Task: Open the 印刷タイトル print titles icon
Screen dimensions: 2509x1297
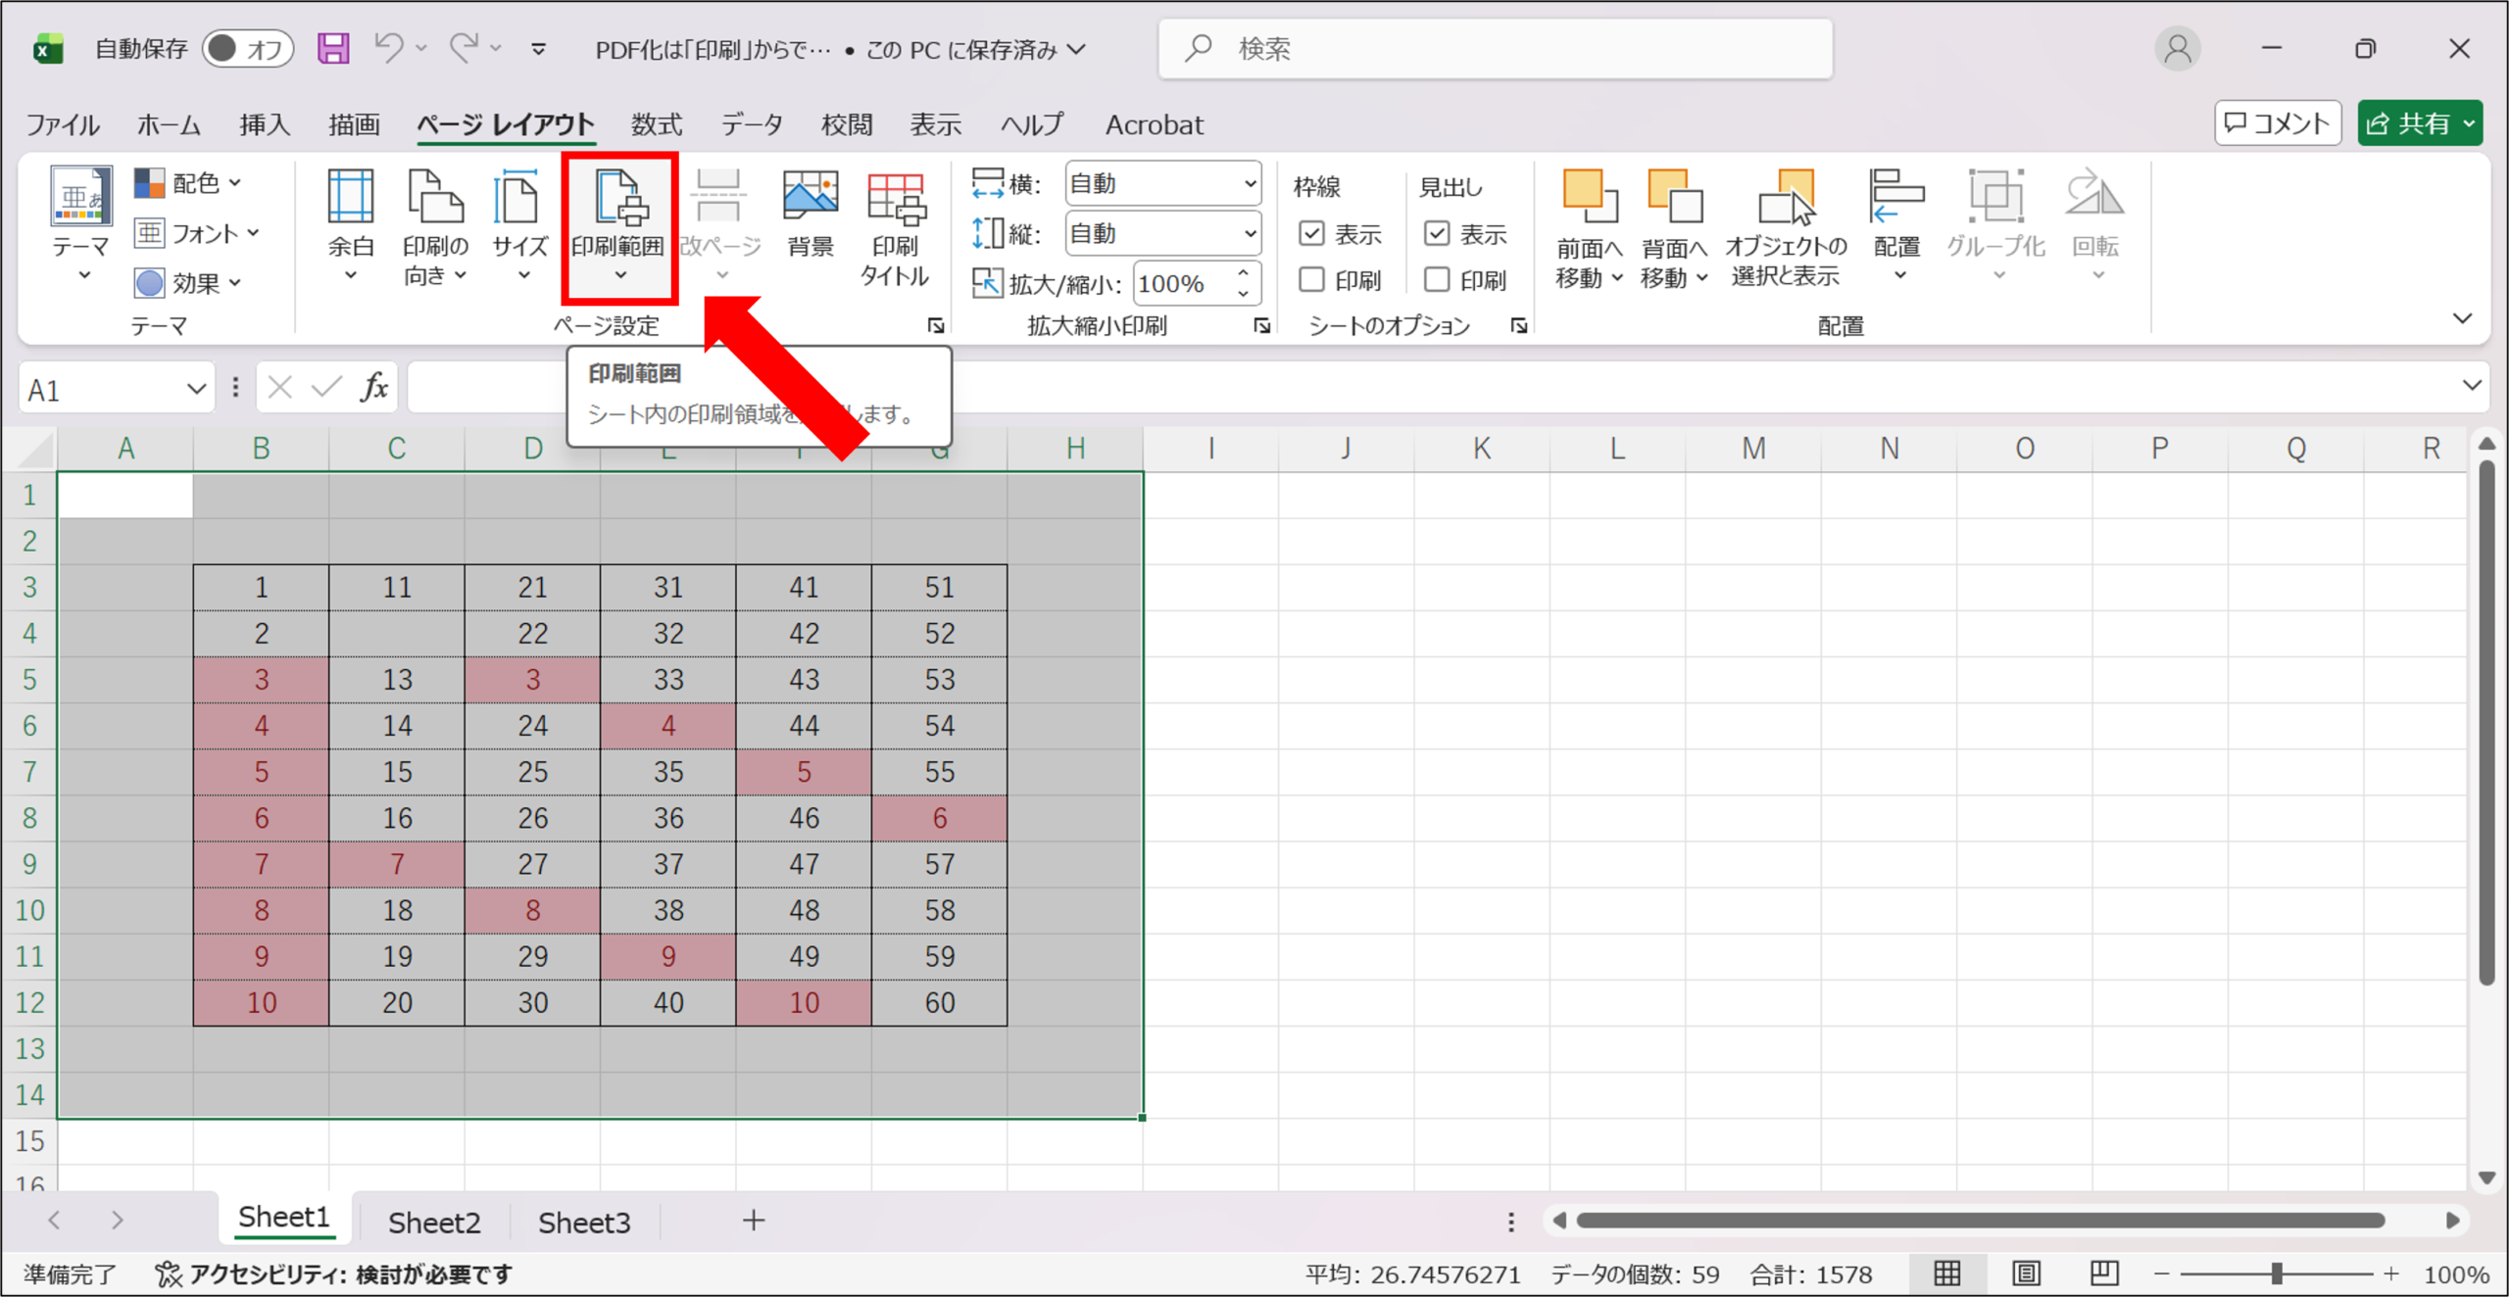Action: [894, 227]
